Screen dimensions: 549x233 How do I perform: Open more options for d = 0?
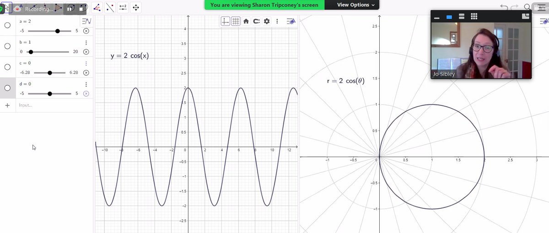[86, 84]
